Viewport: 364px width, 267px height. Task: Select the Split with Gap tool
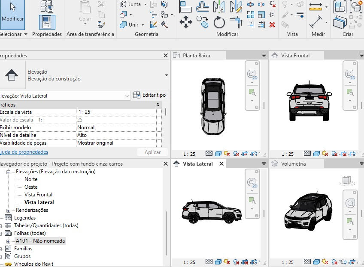(261, 4)
